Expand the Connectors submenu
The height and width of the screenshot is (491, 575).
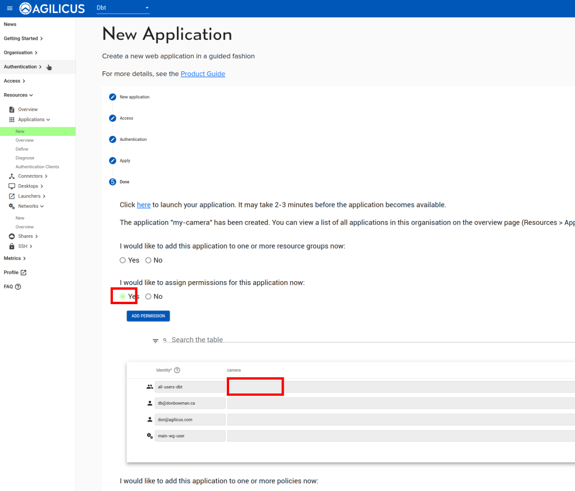pyautogui.click(x=33, y=176)
